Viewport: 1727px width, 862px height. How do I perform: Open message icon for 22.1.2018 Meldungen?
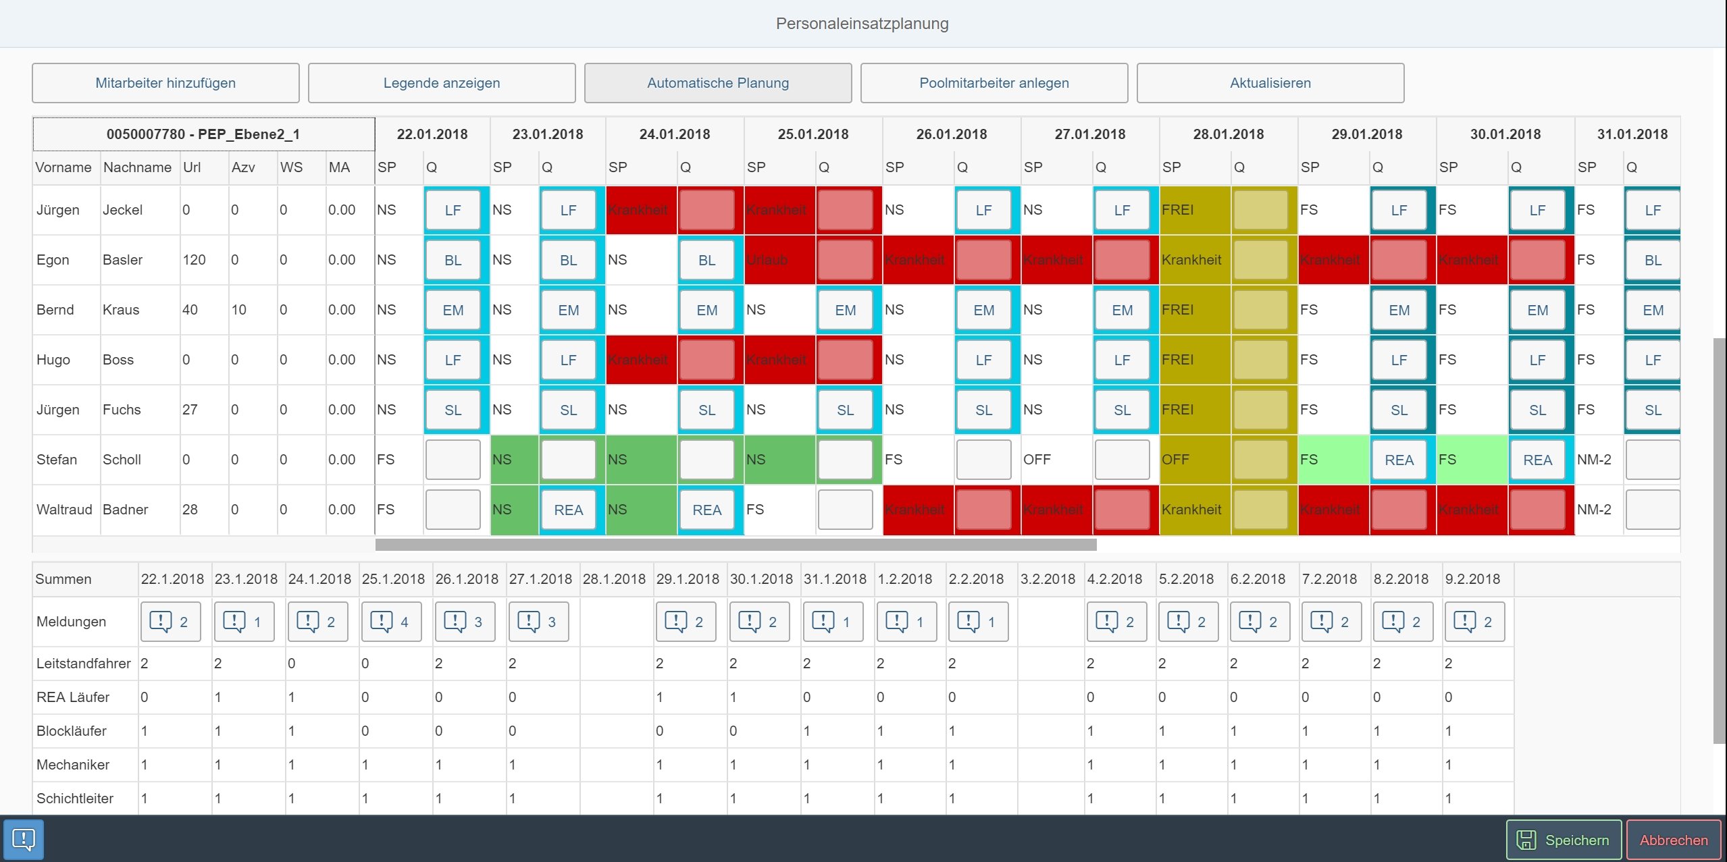point(161,622)
